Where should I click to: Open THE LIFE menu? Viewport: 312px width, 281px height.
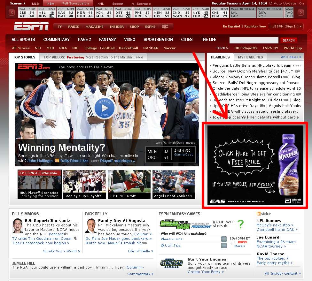click(x=208, y=40)
